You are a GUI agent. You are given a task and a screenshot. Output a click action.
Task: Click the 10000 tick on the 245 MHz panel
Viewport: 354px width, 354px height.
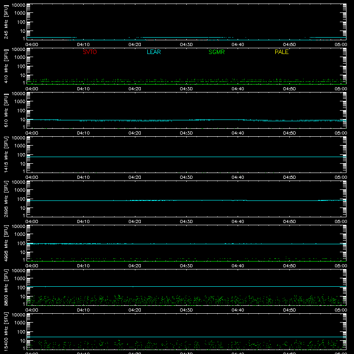[x=19, y=5]
